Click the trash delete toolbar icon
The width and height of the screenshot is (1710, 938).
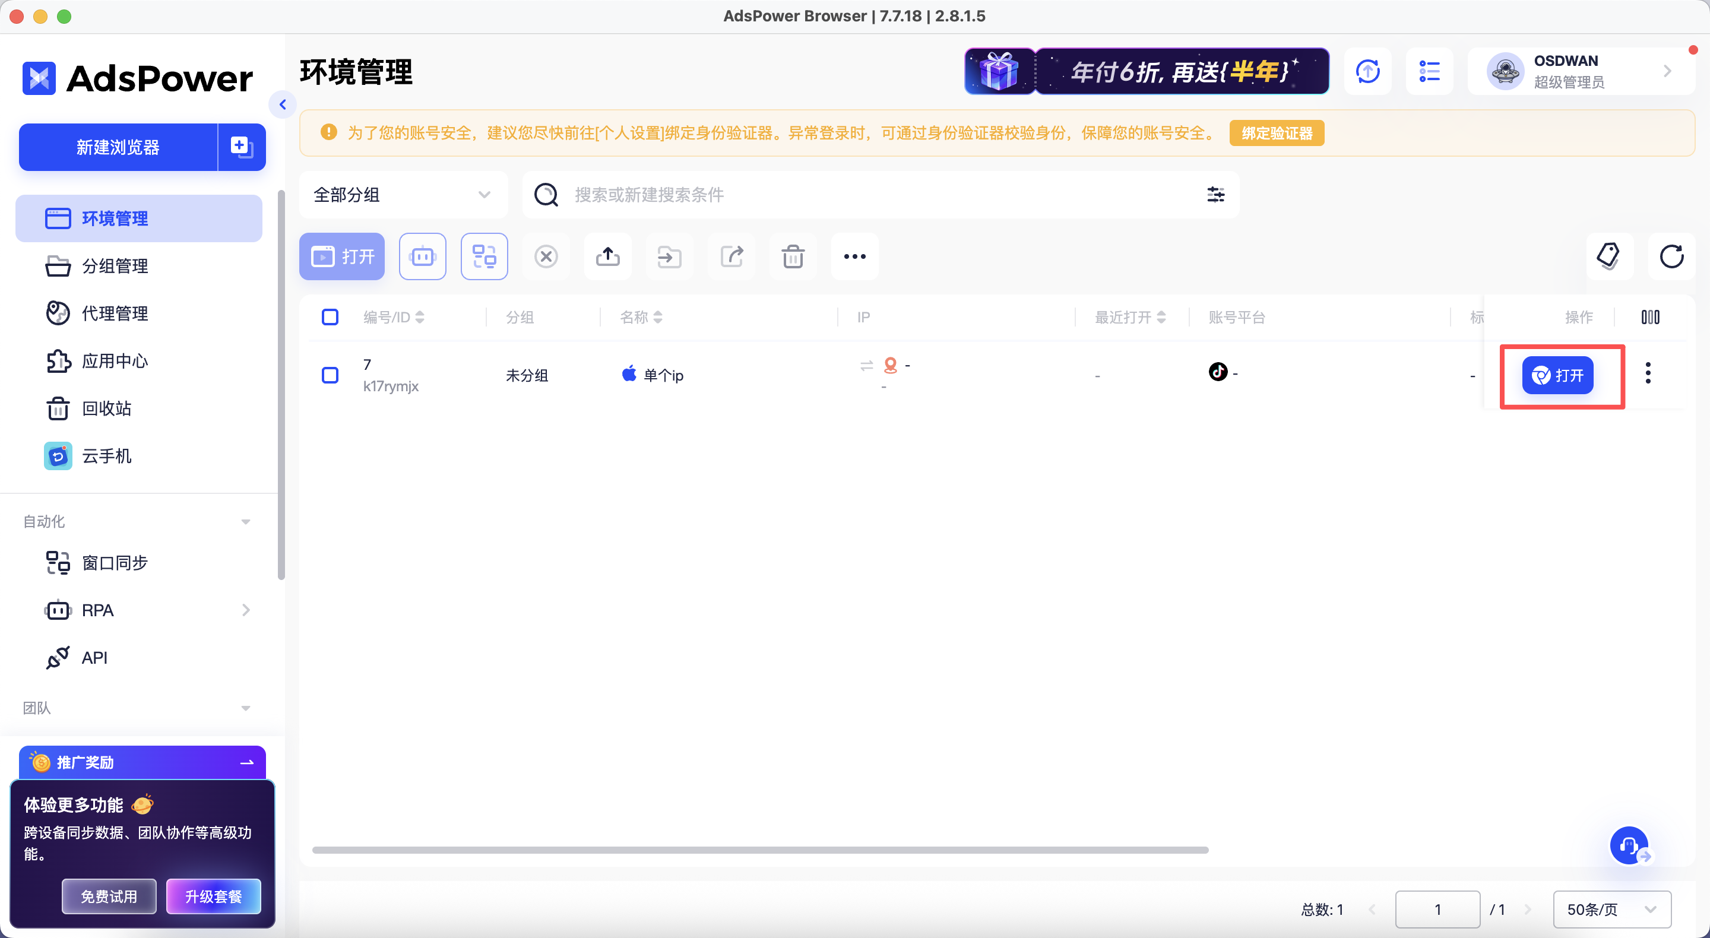click(x=793, y=256)
